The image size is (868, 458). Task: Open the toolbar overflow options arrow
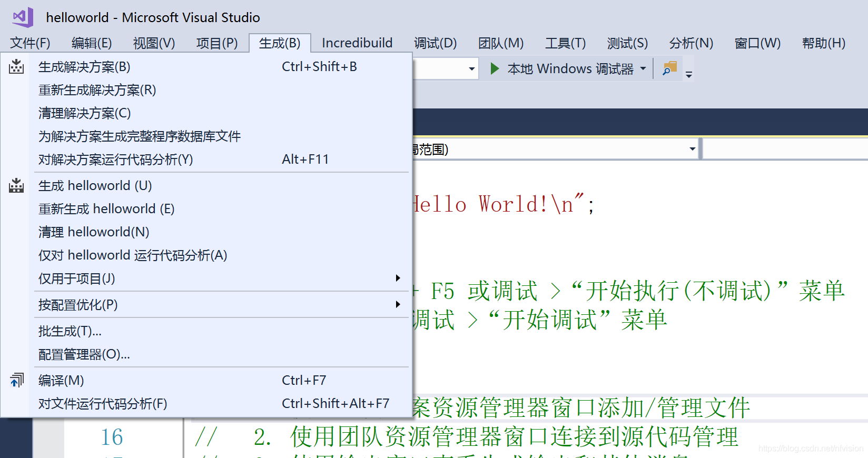coord(688,74)
